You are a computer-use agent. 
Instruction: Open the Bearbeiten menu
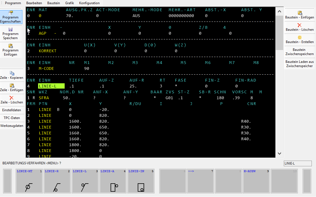coord(34,3)
